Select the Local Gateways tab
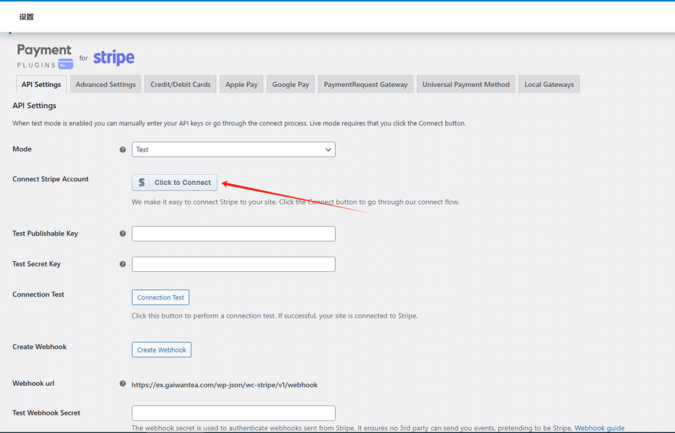 pos(548,84)
